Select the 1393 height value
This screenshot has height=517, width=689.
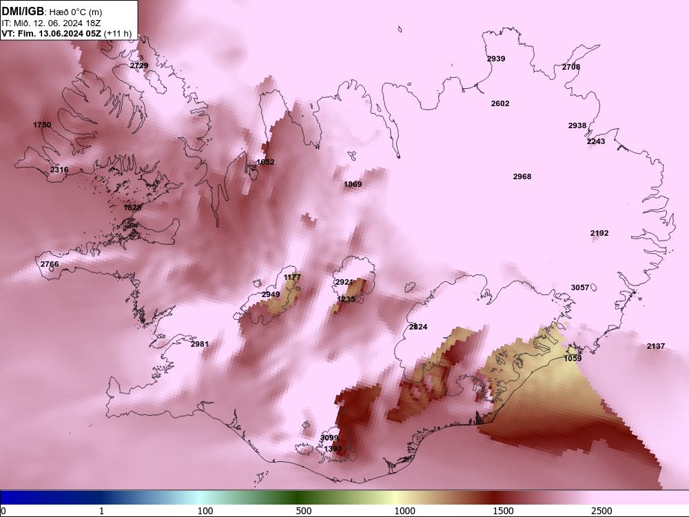(x=333, y=449)
